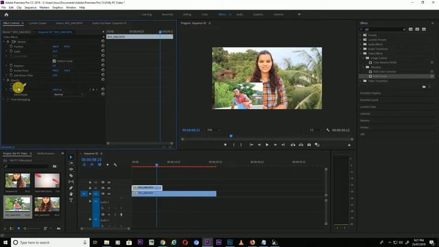Collapse the Motion effect group

click(3, 41)
